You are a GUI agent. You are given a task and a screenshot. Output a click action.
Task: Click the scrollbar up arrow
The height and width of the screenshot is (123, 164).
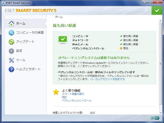[161, 21]
